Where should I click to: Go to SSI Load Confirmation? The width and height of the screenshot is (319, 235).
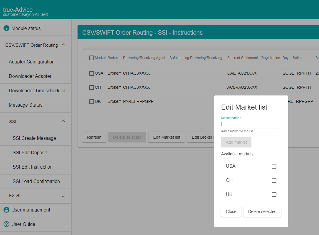(36, 181)
